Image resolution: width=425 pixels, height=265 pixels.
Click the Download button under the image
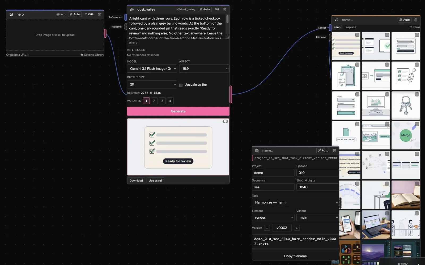[x=136, y=181]
